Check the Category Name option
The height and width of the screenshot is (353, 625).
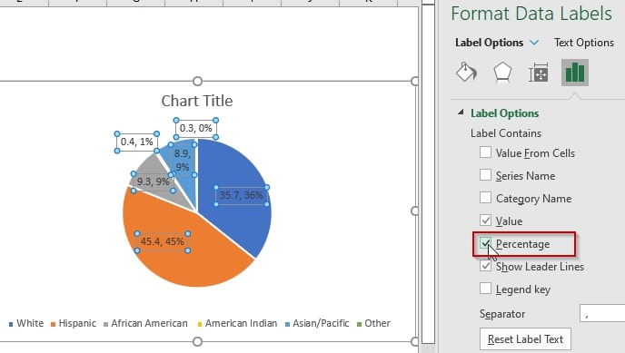pyautogui.click(x=485, y=198)
